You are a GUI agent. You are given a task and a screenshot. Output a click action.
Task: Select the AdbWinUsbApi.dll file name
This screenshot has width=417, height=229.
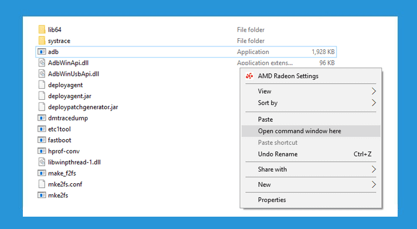tap(73, 74)
